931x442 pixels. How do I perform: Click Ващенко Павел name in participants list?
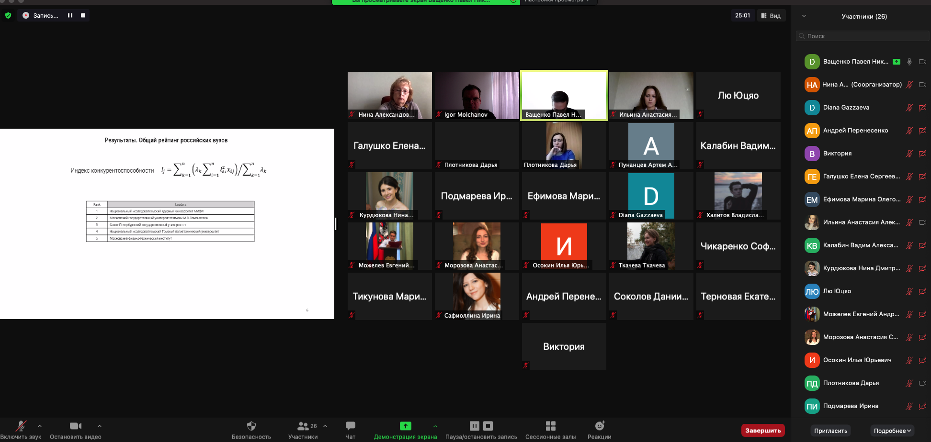coord(855,62)
